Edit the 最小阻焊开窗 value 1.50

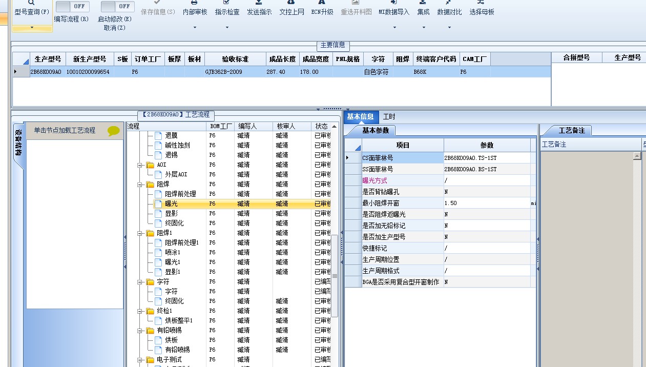[x=487, y=203]
